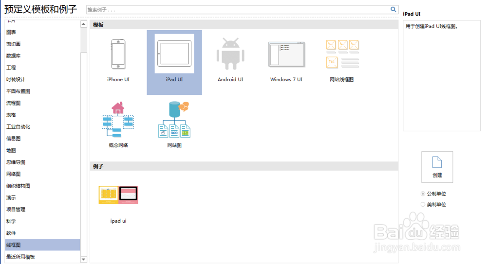This screenshot has height=264, width=487.
Task: Select the iPad UI template icon
Action: click(x=174, y=53)
